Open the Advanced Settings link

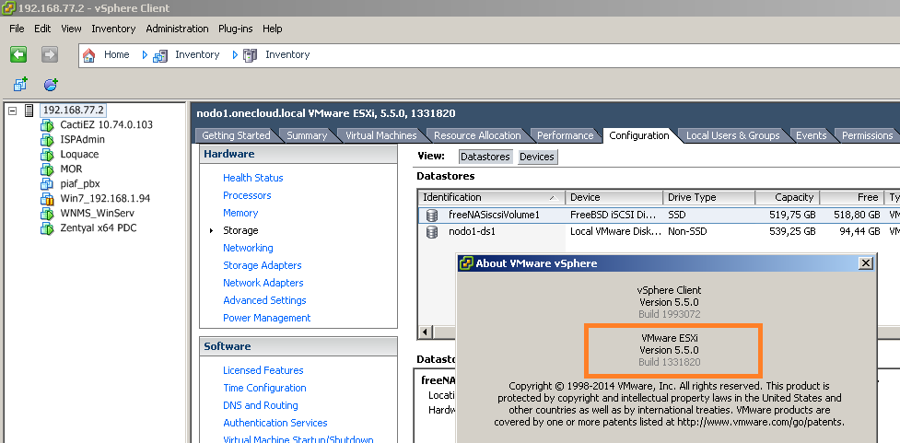(264, 300)
